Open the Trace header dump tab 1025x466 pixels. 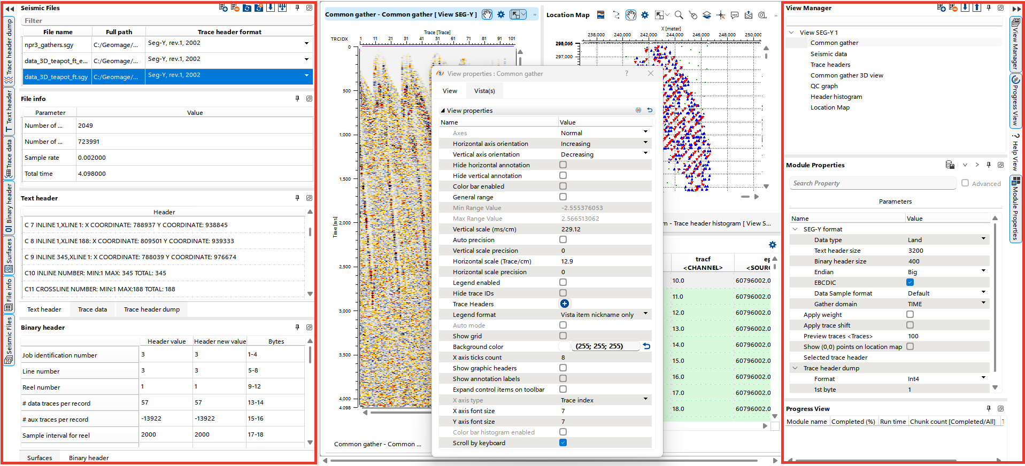point(152,309)
